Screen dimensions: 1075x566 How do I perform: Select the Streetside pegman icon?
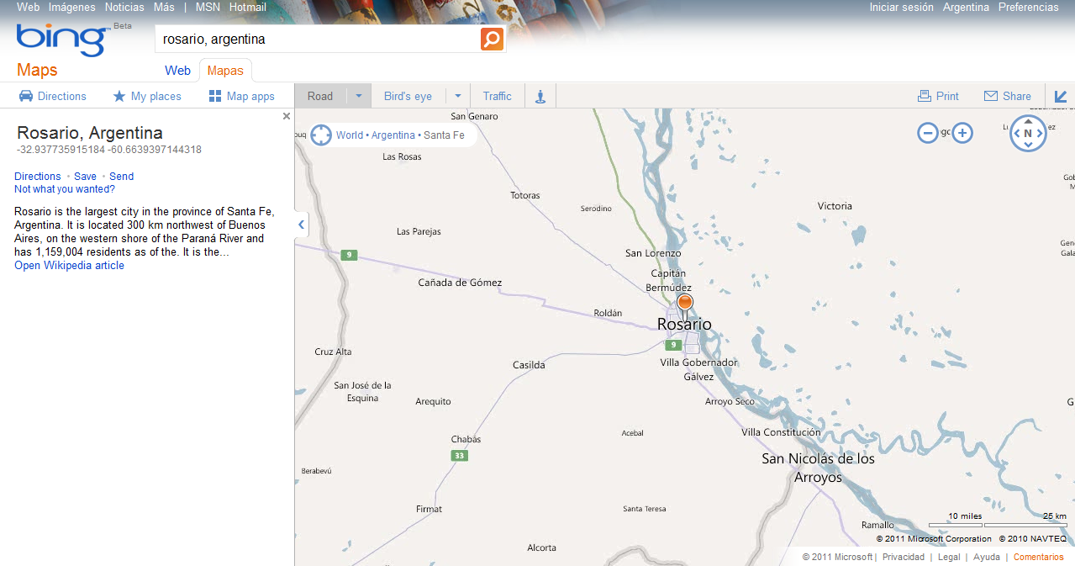coord(539,95)
